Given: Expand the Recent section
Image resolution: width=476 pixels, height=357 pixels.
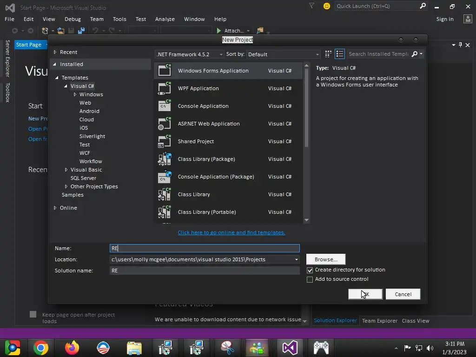Looking at the screenshot, I should tap(55, 52).
